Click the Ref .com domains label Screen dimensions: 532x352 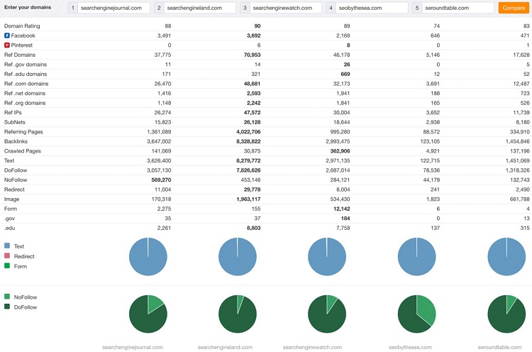click(26, 84)
